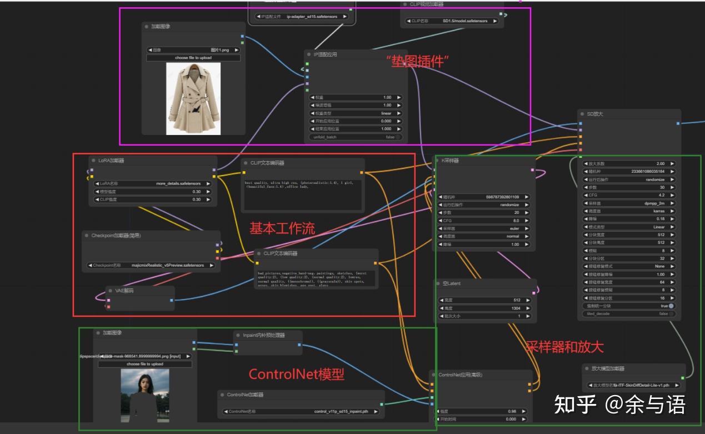Collapse the Checkpoint加载器(简易) node using its title dot
Image resolution: width=705 pixels, height=434 pixels.
coord(87,236)
